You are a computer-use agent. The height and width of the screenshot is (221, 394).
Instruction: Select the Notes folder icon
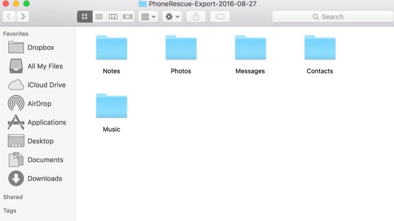tap(112, 48)
